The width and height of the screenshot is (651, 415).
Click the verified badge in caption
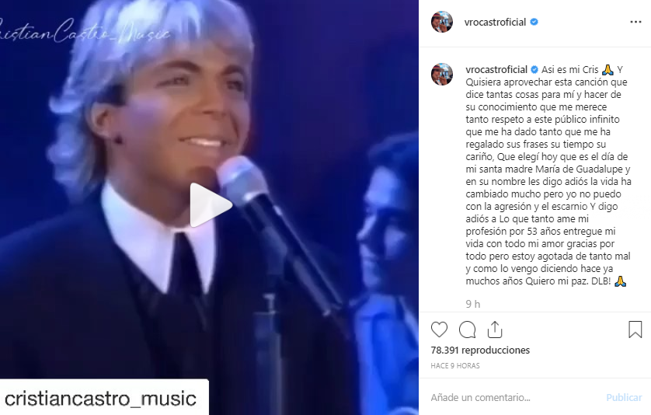pos(534,69)
